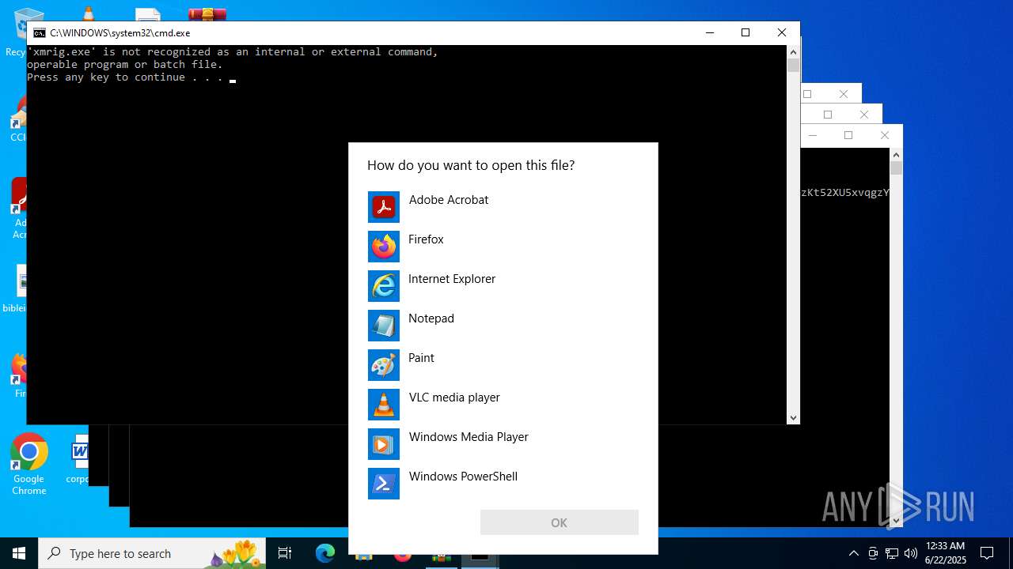Open the Windows Start menu
The width and height of the screenshot is (1013, 569).
click(19, 553)
